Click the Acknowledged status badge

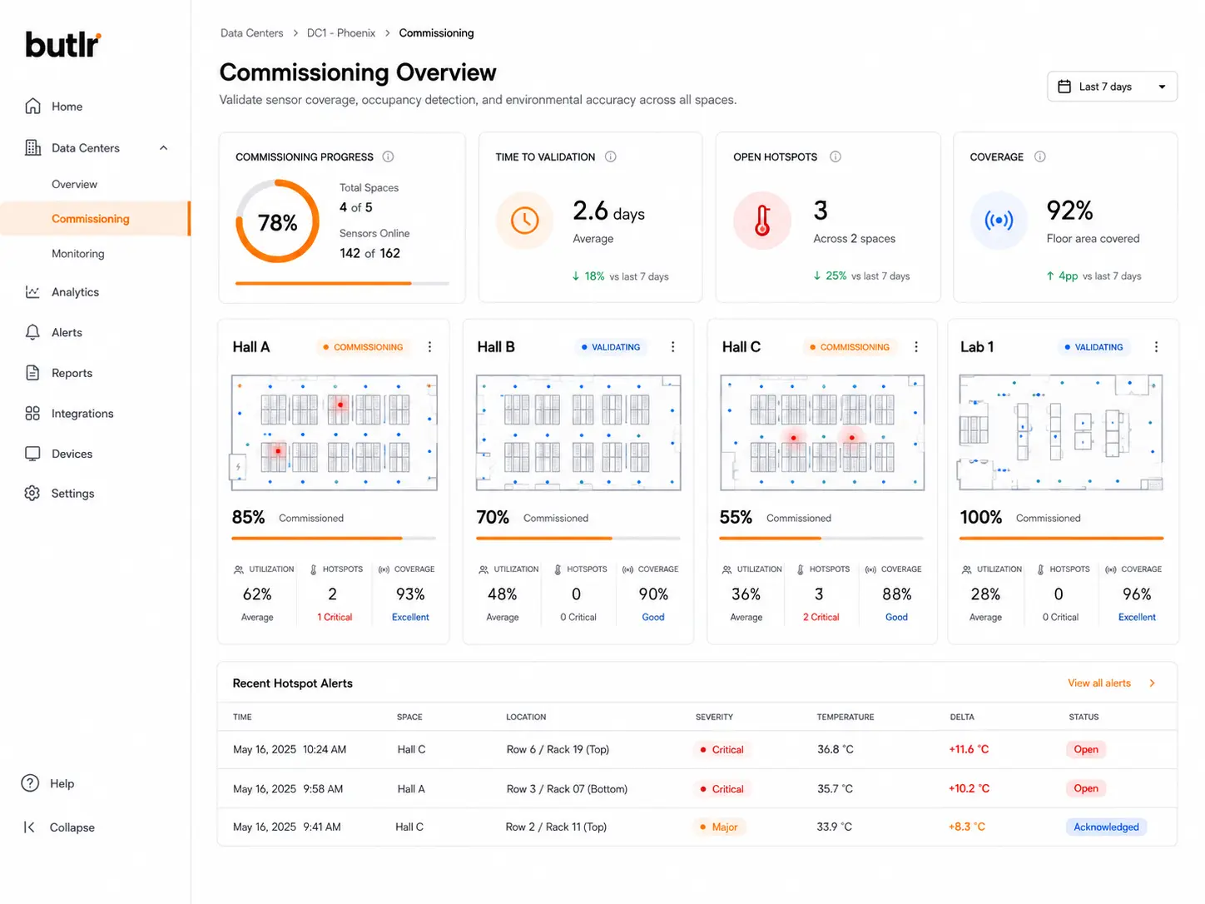(x=1106, y=827)
